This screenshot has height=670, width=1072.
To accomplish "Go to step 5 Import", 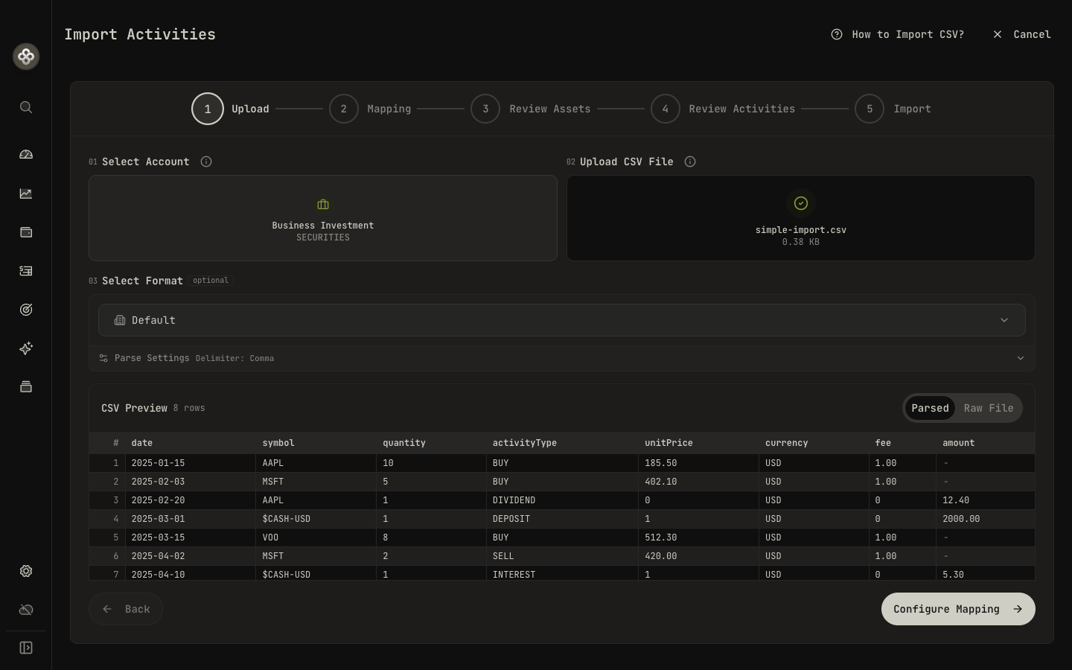I will 893,109.
